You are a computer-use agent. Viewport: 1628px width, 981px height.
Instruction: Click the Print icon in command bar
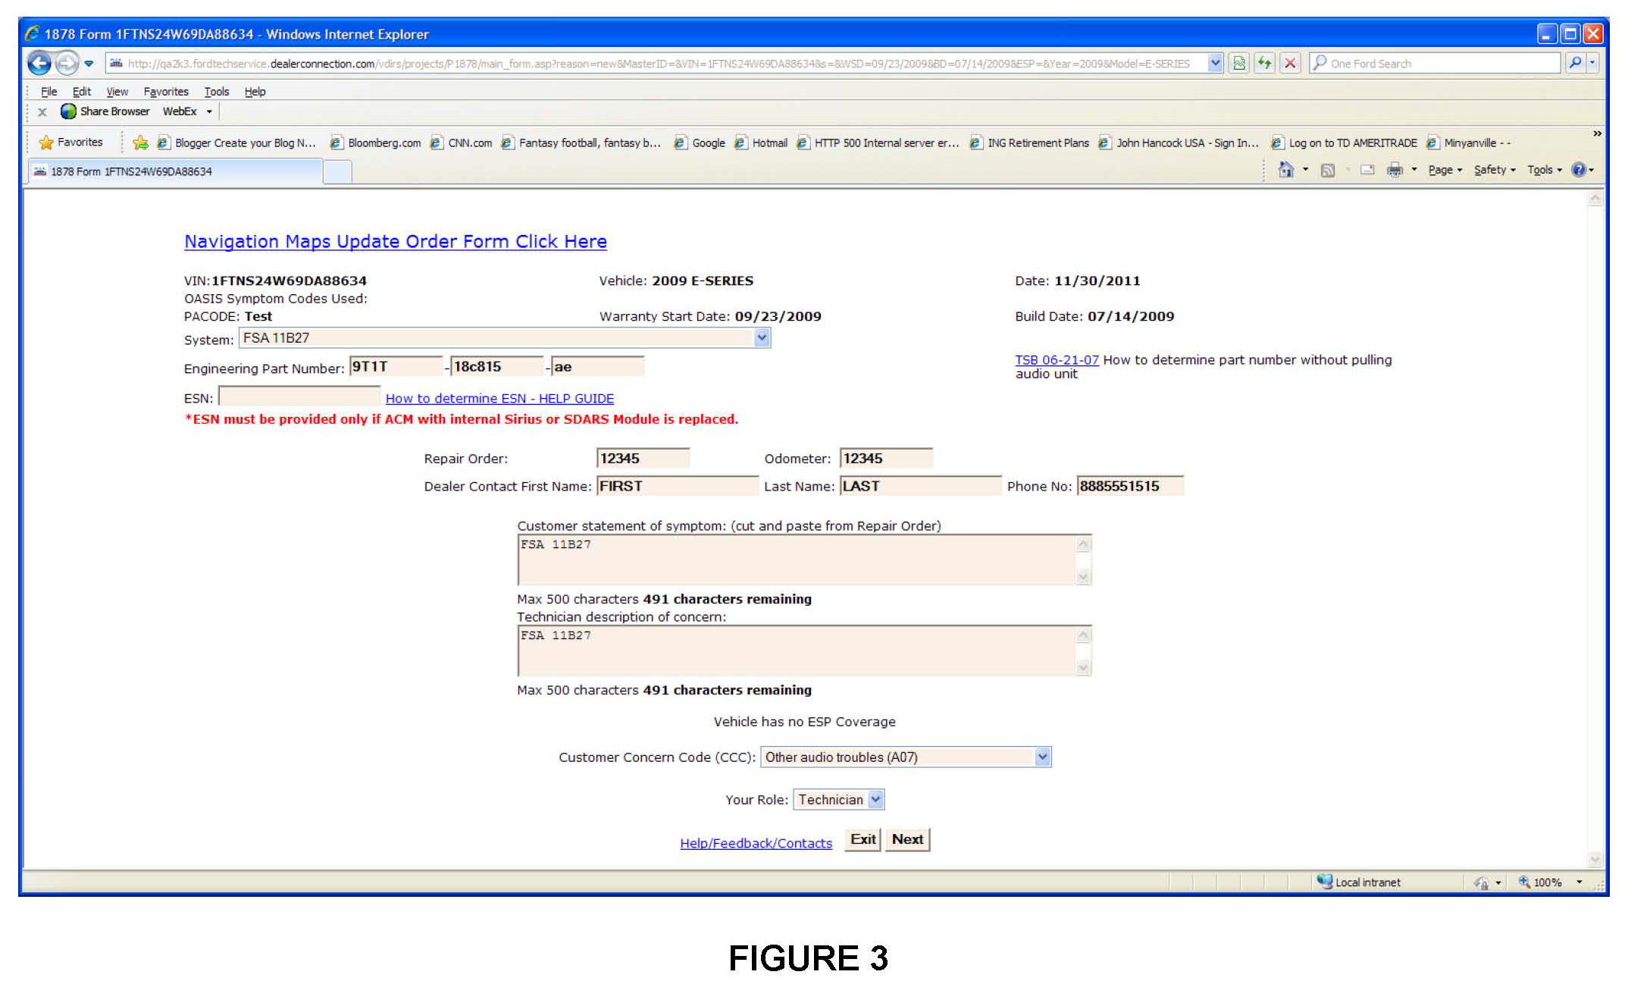point(1394,170)
